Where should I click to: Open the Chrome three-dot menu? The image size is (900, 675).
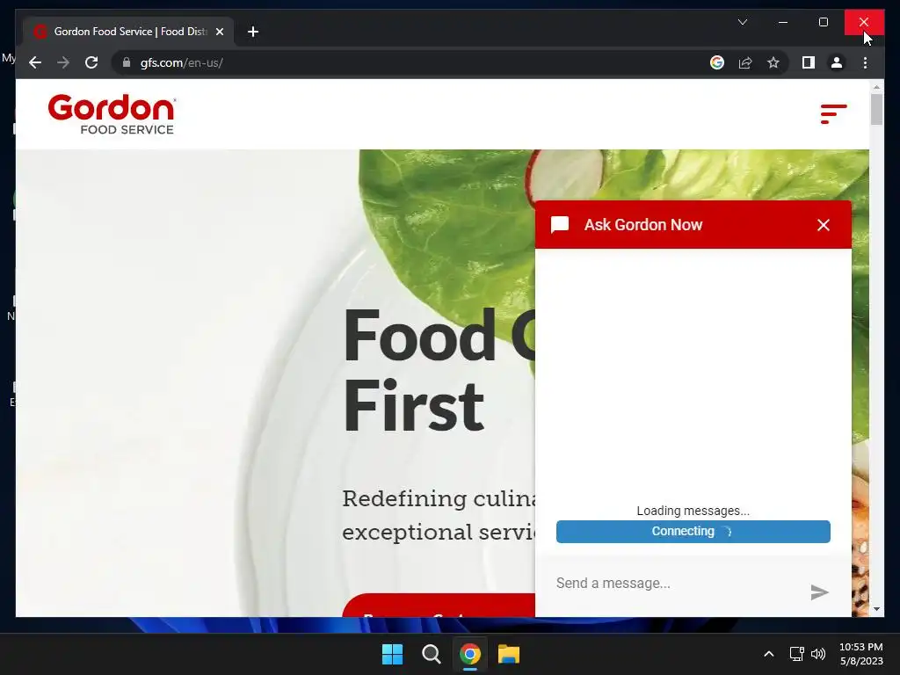(x=865, y=62)
